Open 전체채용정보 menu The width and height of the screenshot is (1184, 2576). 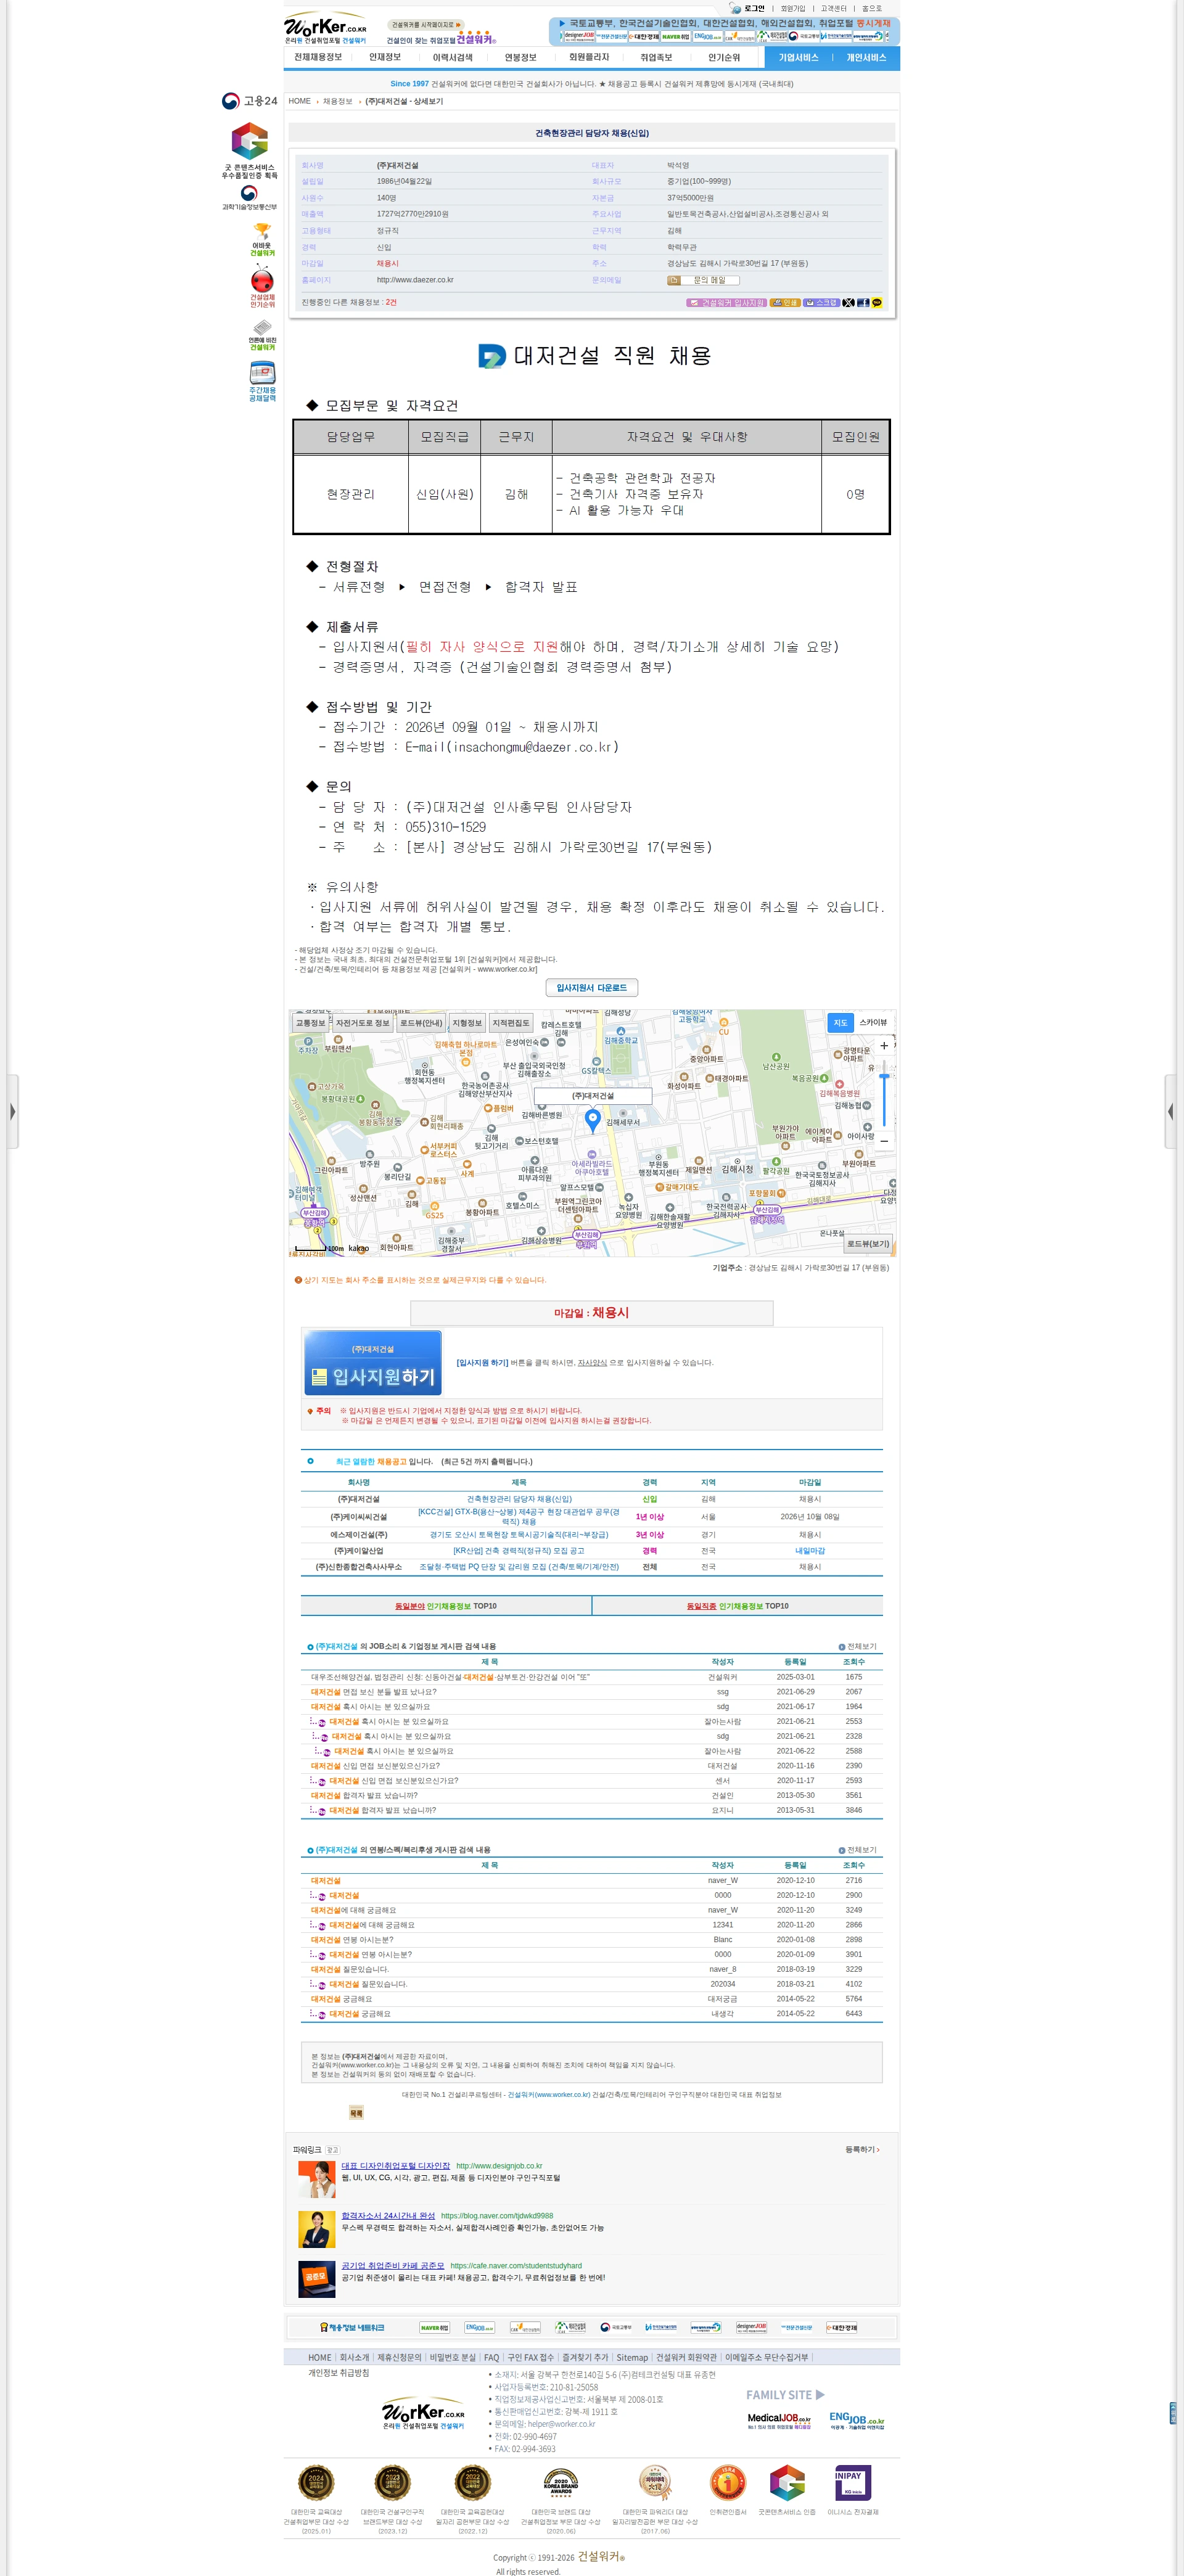(x=318, y=58)
